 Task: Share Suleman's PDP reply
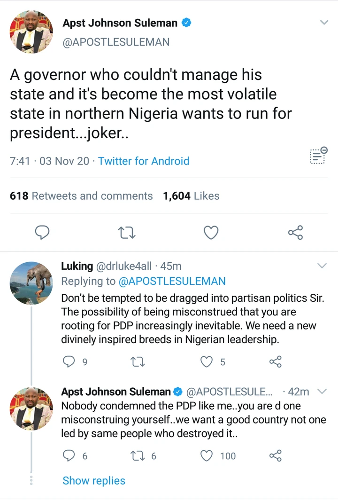[x=276, y=455]
